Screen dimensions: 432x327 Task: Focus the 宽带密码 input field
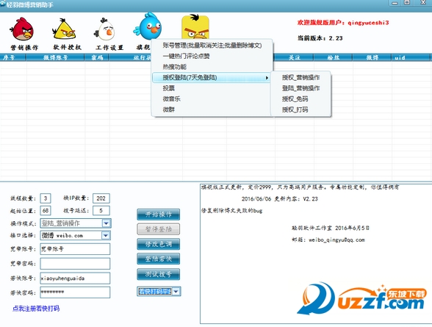75,264
